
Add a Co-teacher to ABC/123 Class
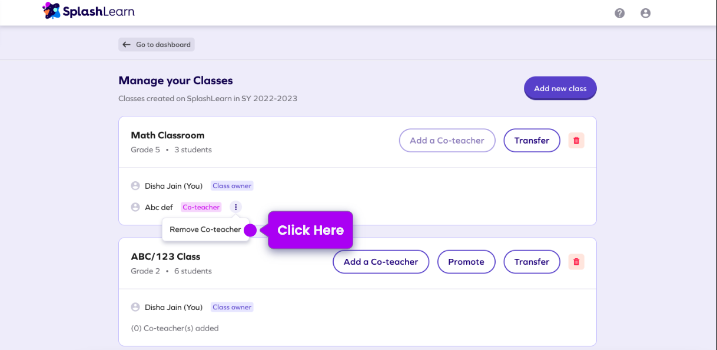(381, 262)
